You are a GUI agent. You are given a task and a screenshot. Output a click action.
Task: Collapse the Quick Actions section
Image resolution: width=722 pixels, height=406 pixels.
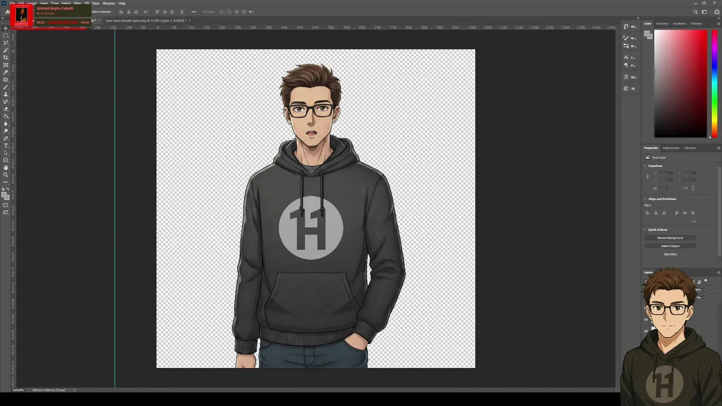[645, 230]
